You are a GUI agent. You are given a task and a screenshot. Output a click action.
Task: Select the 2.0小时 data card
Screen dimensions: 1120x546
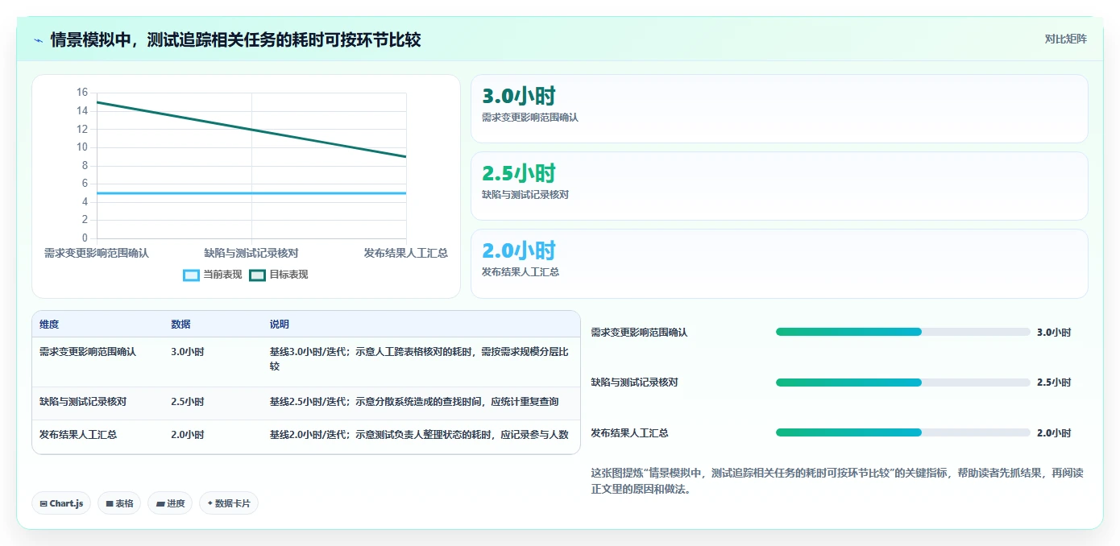(779, 263)
